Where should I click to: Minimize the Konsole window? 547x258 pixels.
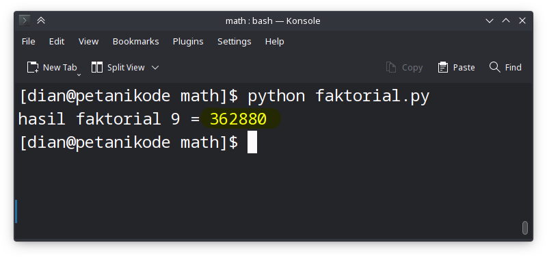tap(490, 21)
